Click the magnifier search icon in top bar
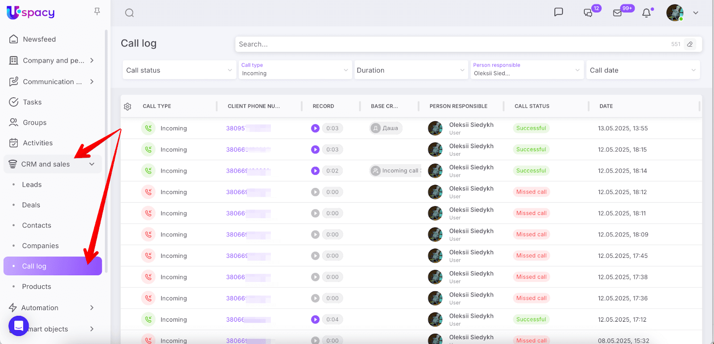The width and height of the screenshot is (714, 344). pos(129,13)
